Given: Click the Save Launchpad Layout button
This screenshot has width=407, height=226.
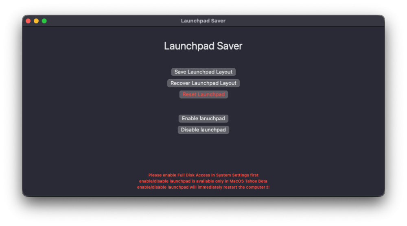Looking at the screenshot, I should tap(203, 72).
